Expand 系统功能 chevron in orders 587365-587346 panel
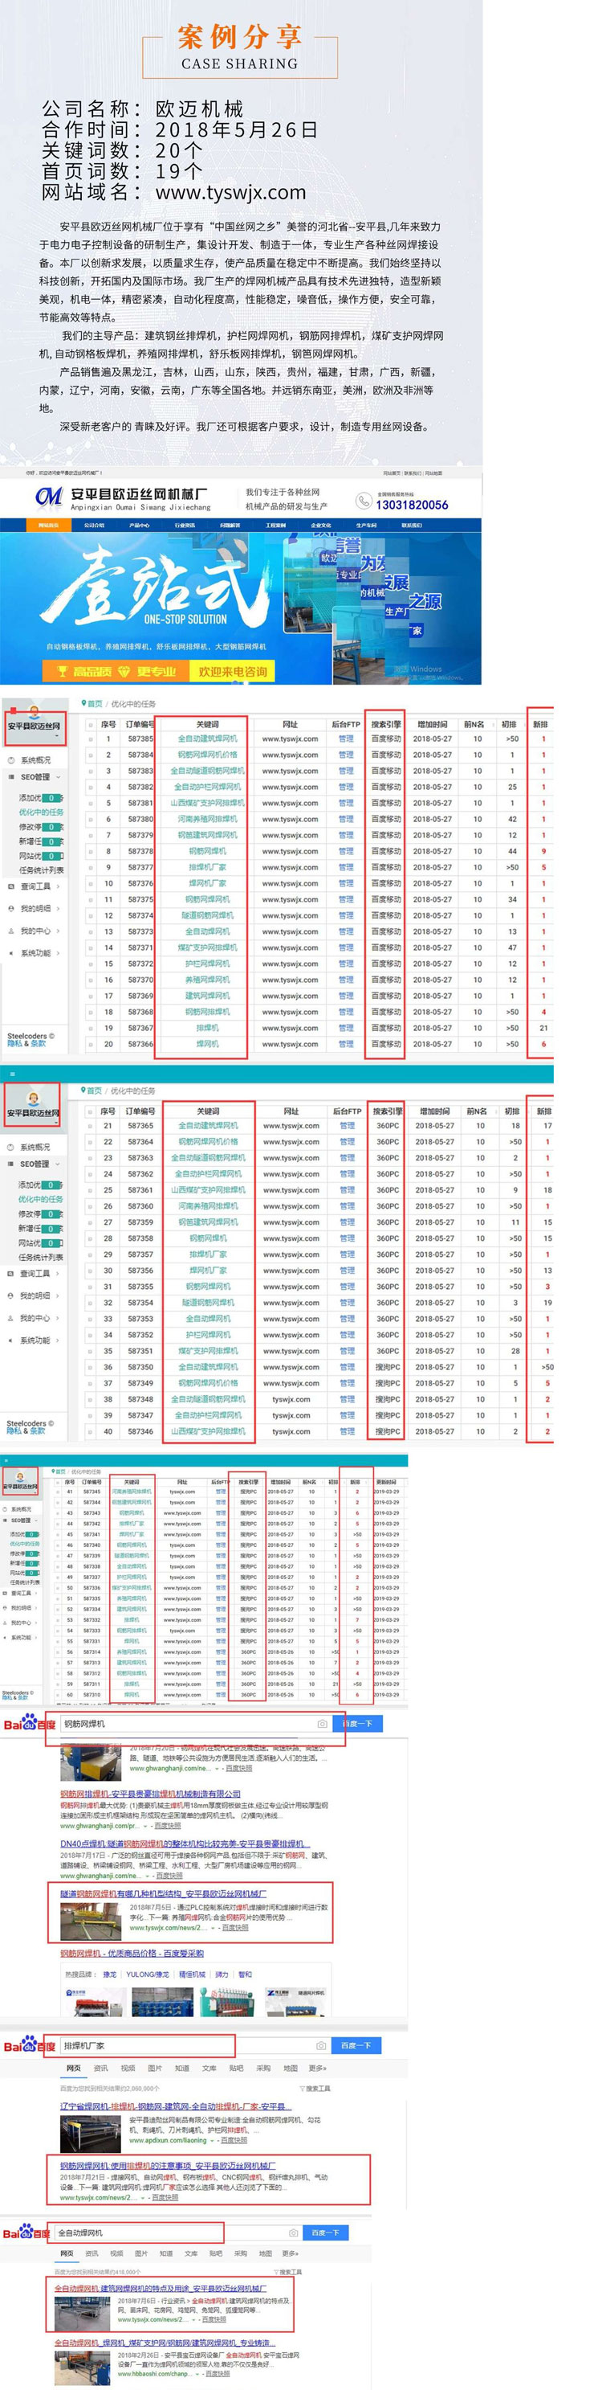602x2390 pixels. 58,1340
